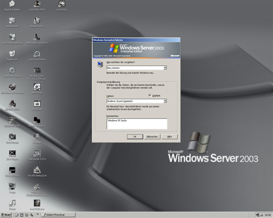273x218 pixels.
Task: Expand the hidden quick launch icons chevron
Action: coord(38,214)
